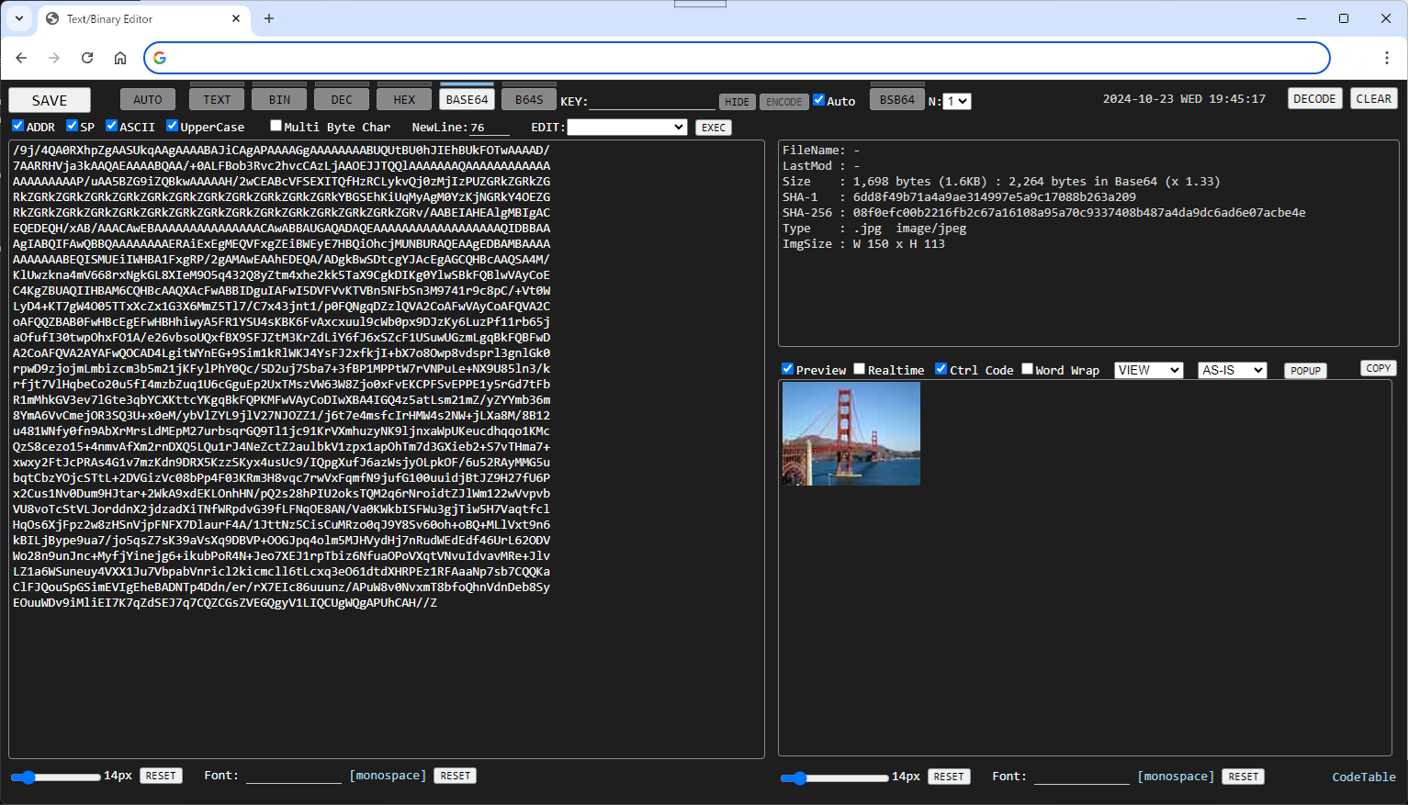This screenshot has width=1408, height=805.
Task: Switch to HEX mode
Action: [x=404, y=99]
